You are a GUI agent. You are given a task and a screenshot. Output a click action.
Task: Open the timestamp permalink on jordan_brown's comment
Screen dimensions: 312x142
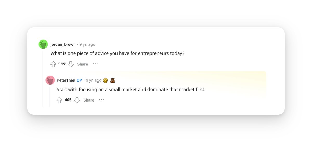[x=87, y=44]
